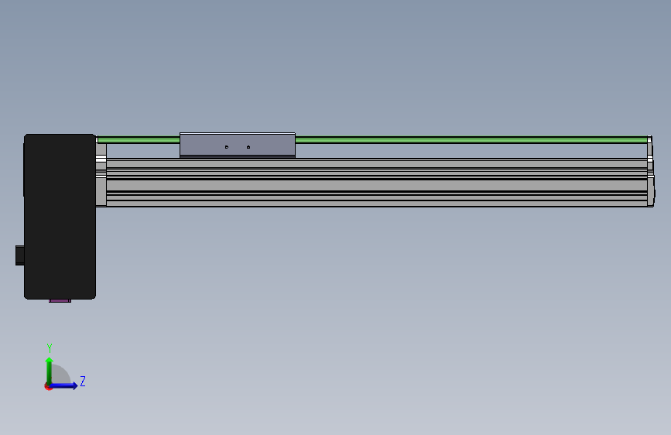Click the right hole on the carriage block
671x435 pixels.
248,147
